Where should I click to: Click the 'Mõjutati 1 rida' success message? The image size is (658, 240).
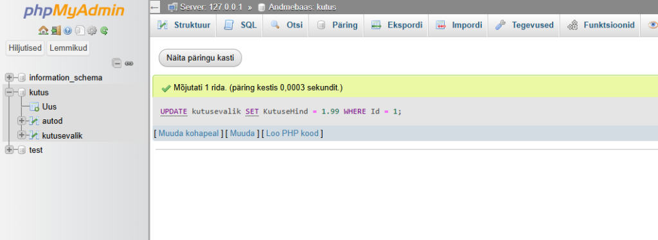click(x=258, y=89)
